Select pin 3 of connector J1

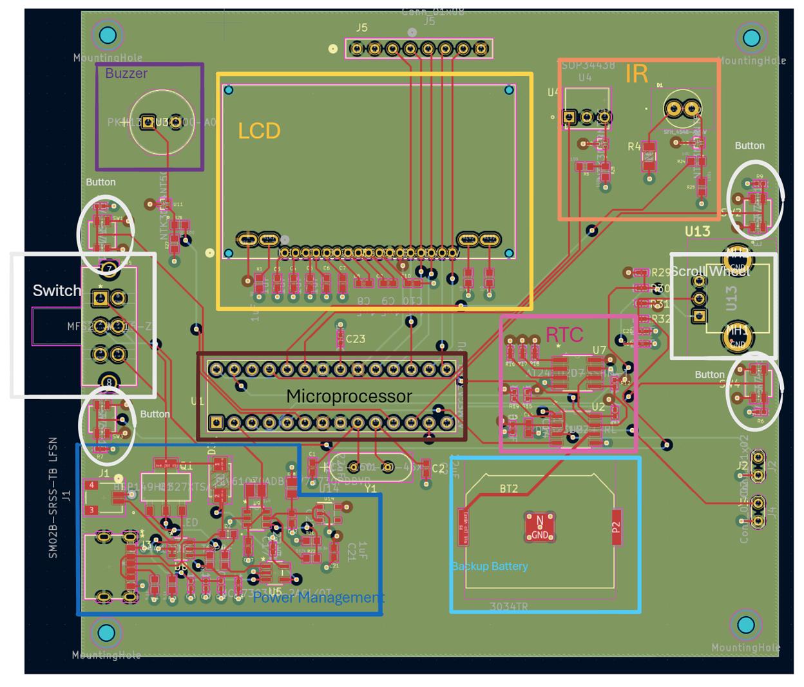click(x=91, y=509)
